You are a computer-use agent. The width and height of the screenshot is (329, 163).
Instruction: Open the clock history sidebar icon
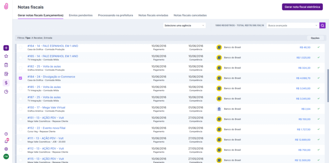click(6, 134)
